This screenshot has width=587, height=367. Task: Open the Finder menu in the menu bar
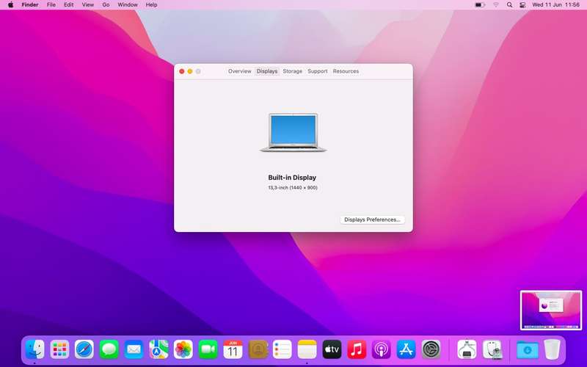click(x=30, y=5)
